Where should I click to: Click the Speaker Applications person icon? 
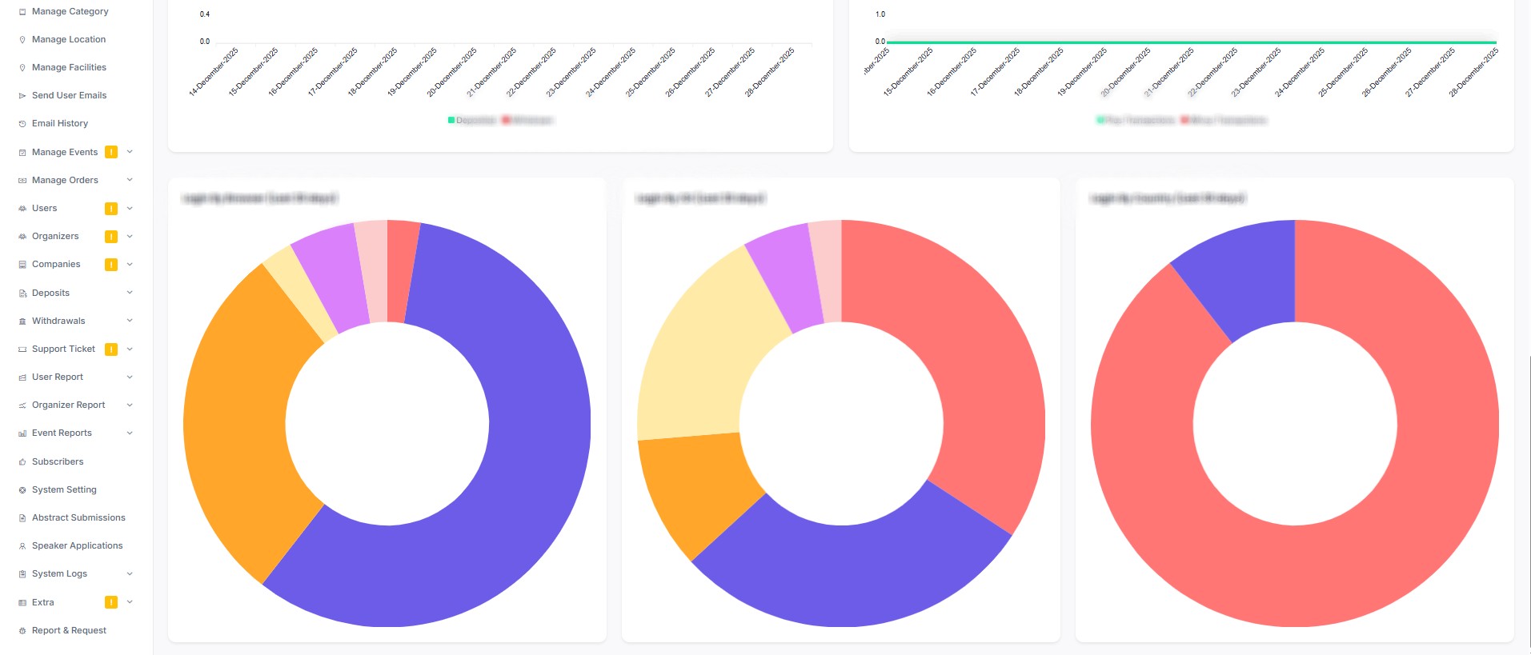click(22, 546)
